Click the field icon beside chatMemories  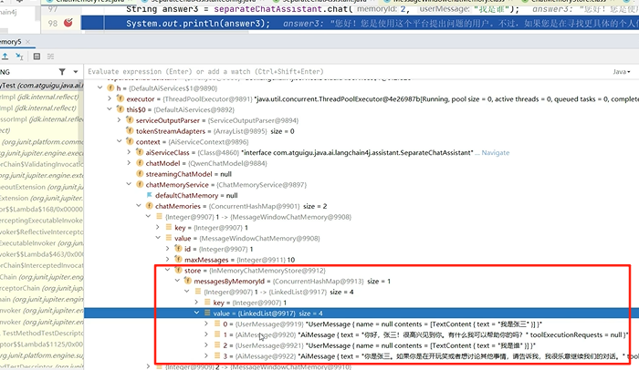pyautogui.click(x=149, y=206)
